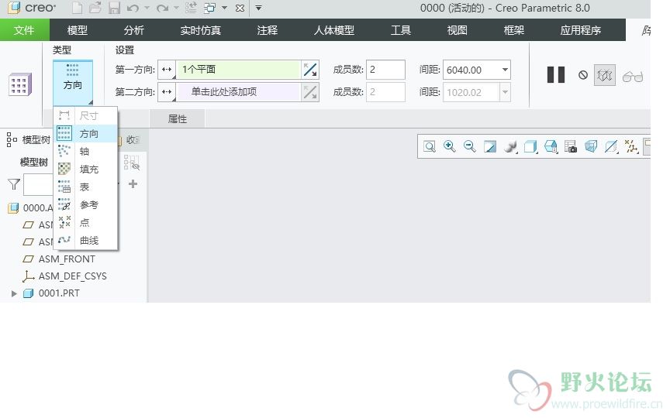Click the camera table appearance states icon
Viewport: 670px width, 418px height.
571,147
